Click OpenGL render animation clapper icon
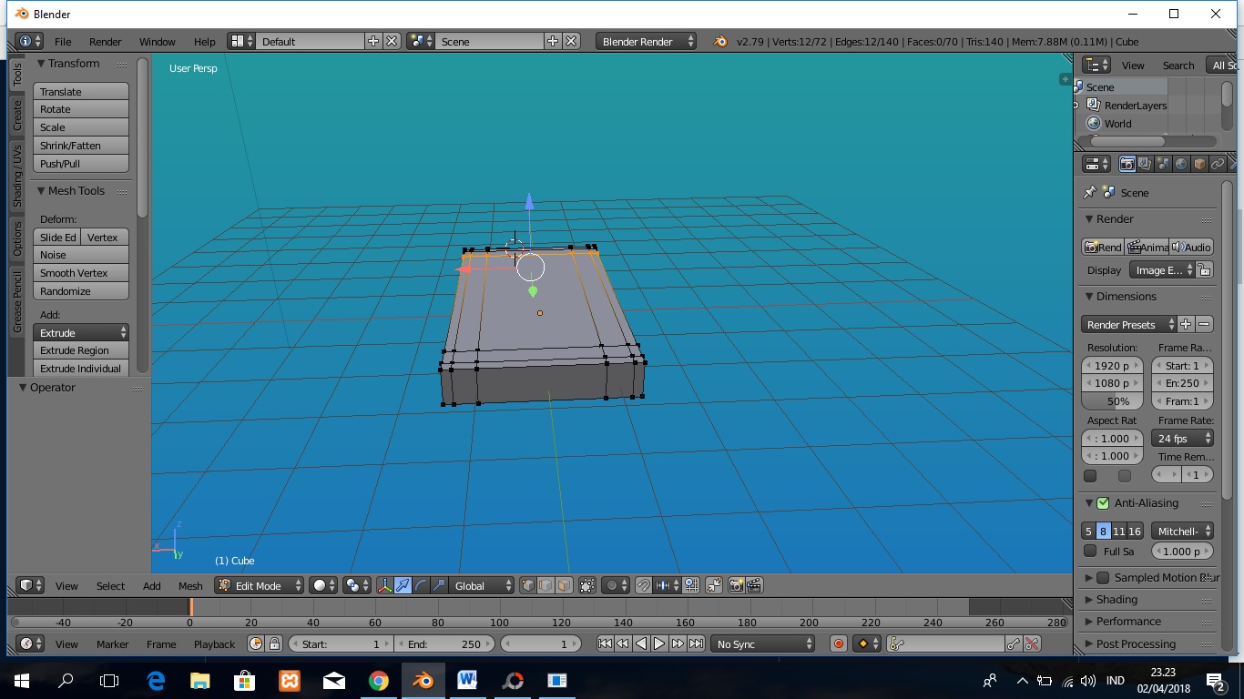The image size is (1244, 699). [x=754, y=586]
